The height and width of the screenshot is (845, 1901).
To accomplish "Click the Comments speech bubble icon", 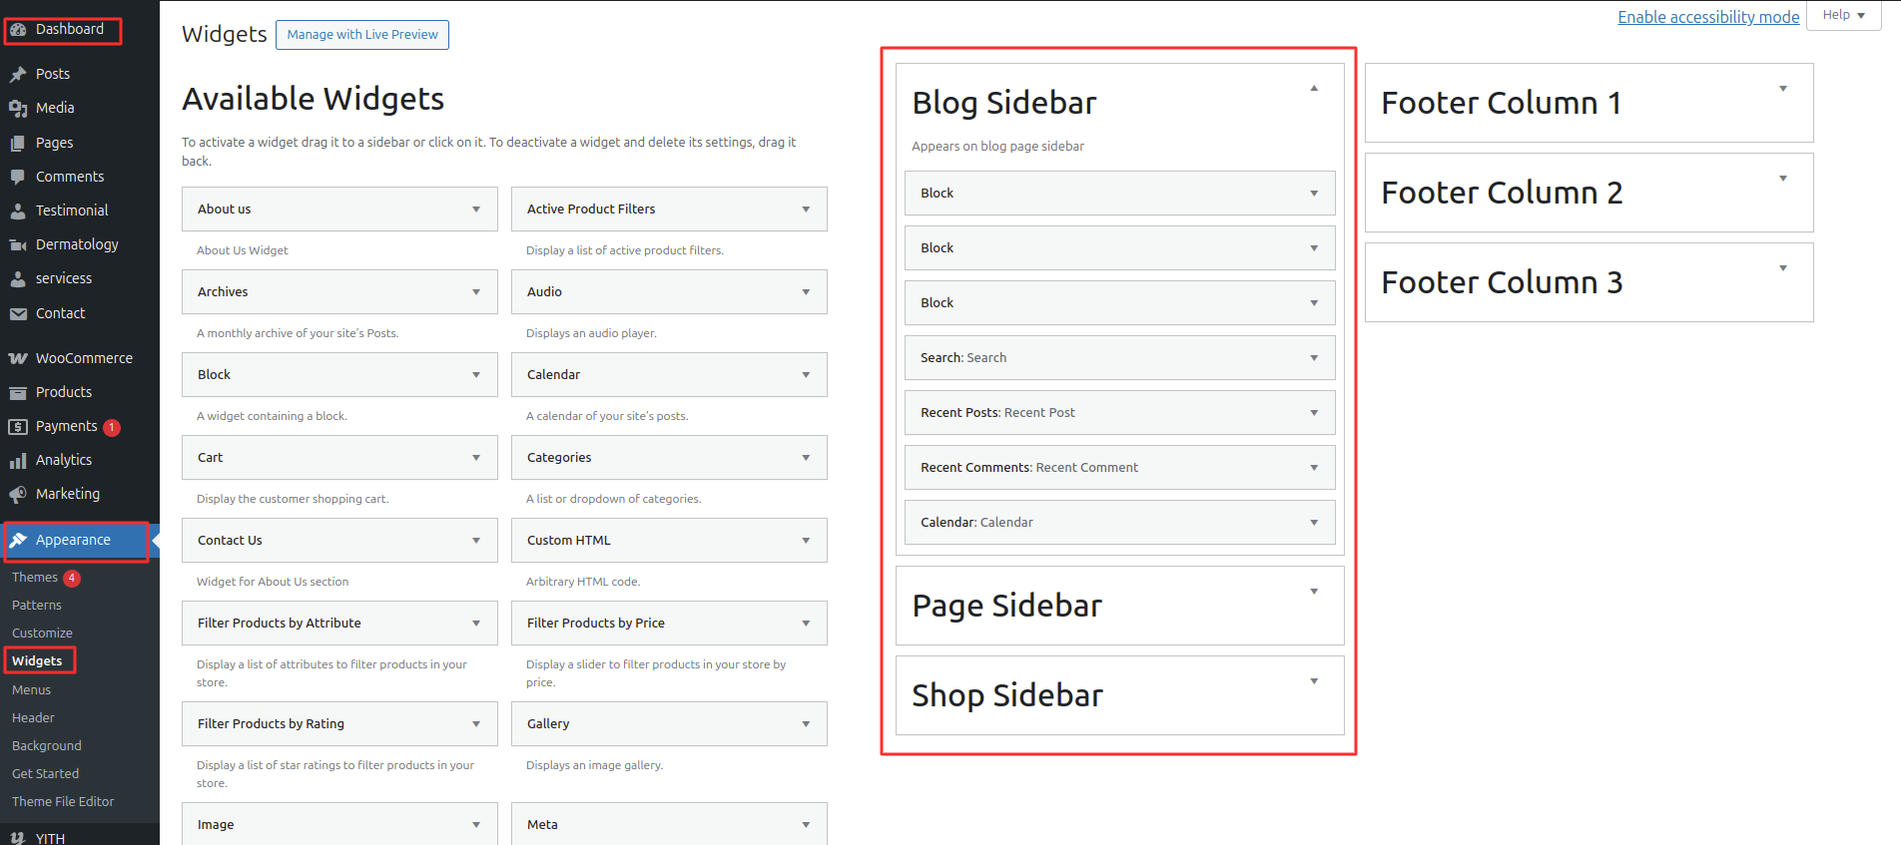I will point(18,177).
